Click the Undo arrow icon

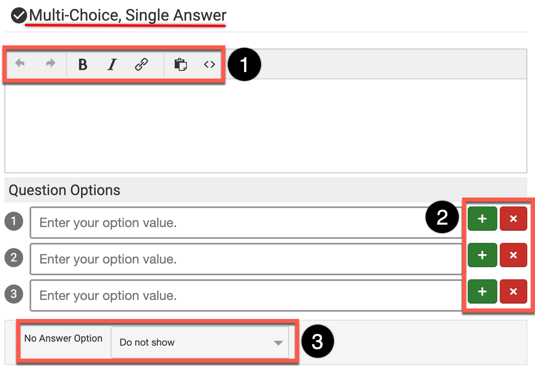(x=20, y=64)
